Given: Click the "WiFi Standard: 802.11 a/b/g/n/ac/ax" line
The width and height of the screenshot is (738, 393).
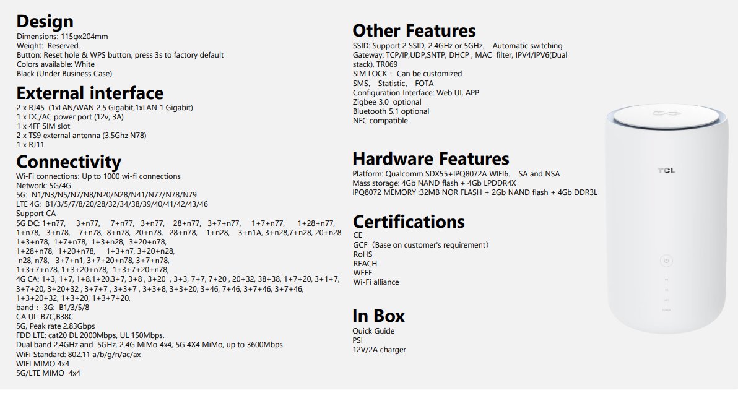Looking at the screenshot, I should 79,355.
